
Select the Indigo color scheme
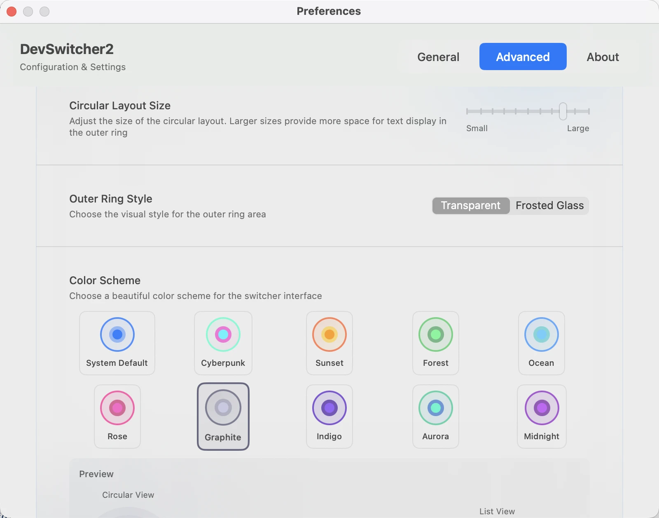tap(329, 416)
